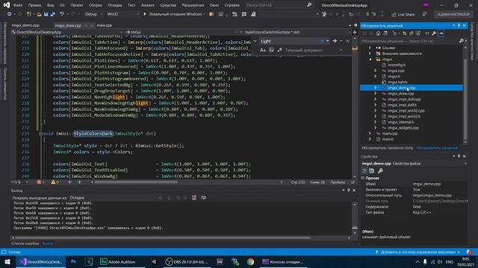
Task: Select imconfig.h in Solution Explorer
Action: point(397,65)
